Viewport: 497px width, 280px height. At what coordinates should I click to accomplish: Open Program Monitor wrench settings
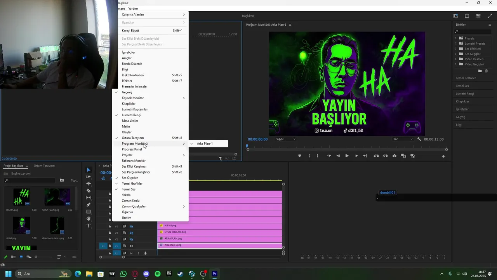(x=419, y=139)
